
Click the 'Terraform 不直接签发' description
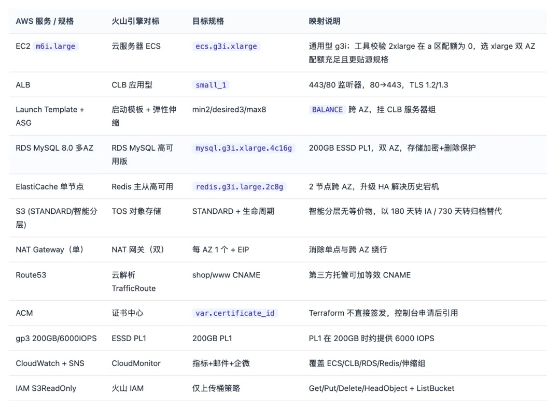(383, 313)
